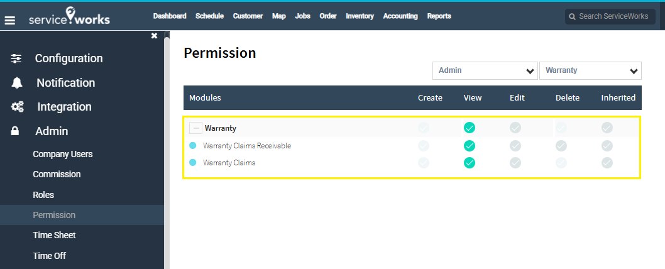Click the Admin lock icon
The height and width of the screenshot is (269, 665).
point(15,131)
